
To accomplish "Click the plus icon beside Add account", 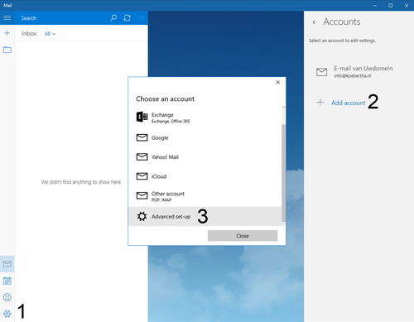I will [320, 103].
